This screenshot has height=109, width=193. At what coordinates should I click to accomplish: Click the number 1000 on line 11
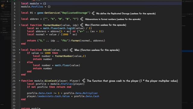(65, 35)
